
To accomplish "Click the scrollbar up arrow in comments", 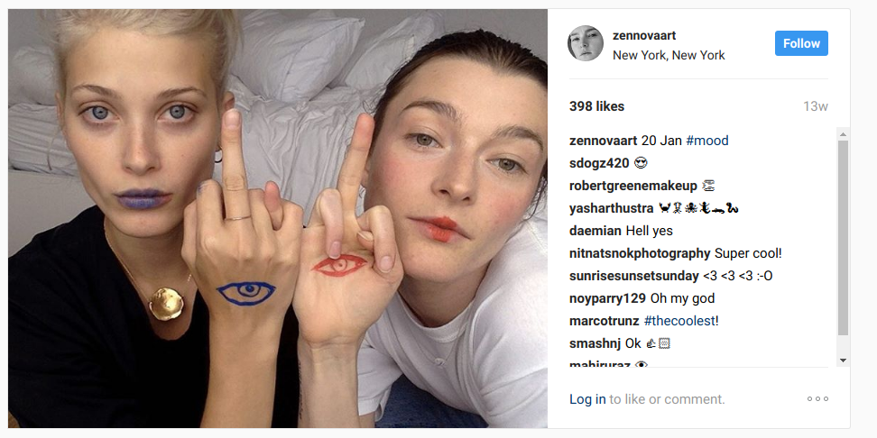I will tap(843, 133).
